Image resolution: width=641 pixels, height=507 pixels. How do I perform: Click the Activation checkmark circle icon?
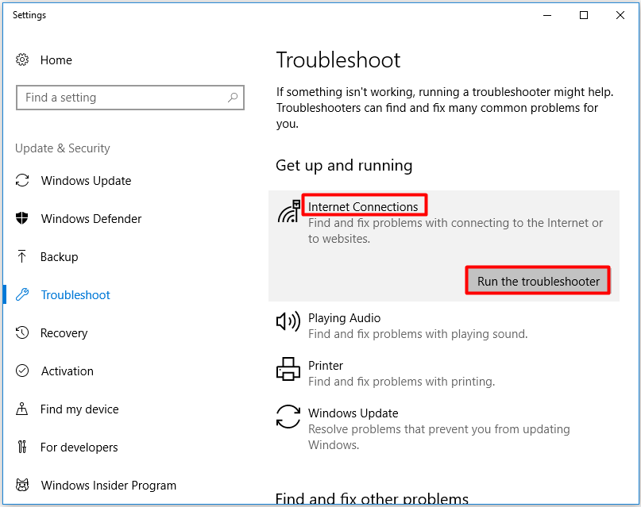point(22,371)
